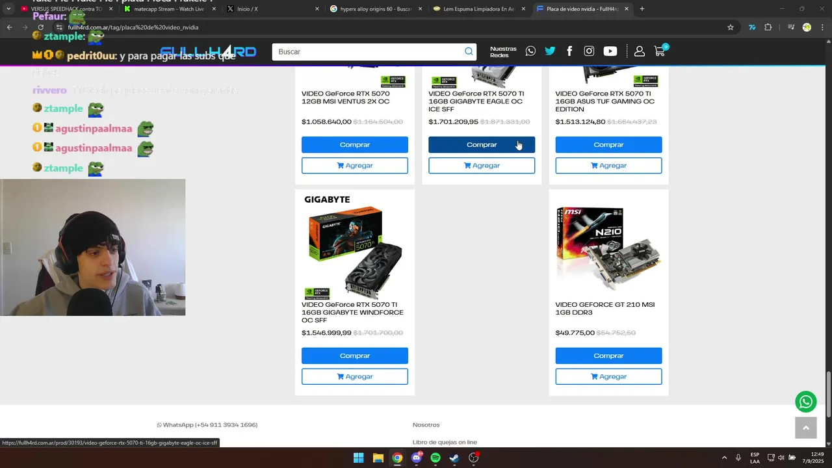
Task: Open the Instagram icon in the header
Action: (589, 51)
